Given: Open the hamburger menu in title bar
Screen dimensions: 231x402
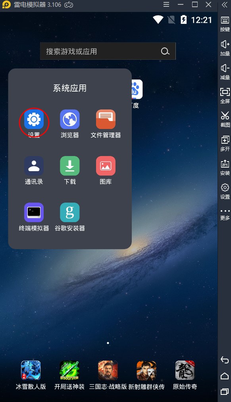Looking at the screenshot, I should 166,5.
